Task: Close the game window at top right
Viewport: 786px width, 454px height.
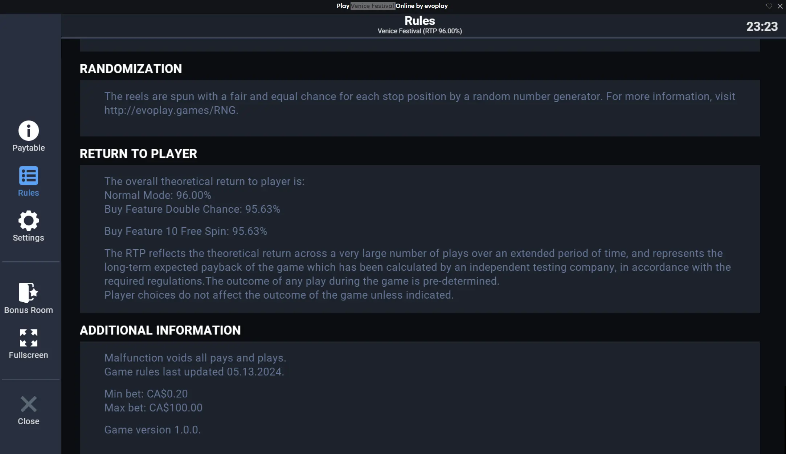Action: (x=780, y=6)
